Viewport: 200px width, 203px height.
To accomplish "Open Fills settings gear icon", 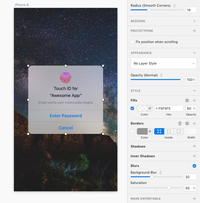I will 187,100.
